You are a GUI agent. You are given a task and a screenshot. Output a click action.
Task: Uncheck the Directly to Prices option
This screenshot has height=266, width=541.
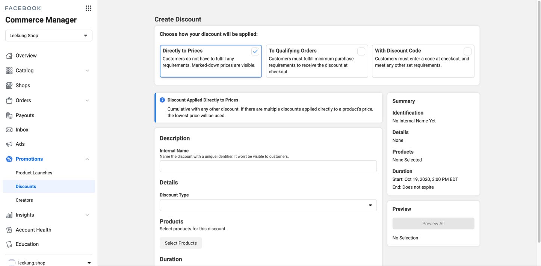pyautogui.click(x=255, y=51)
